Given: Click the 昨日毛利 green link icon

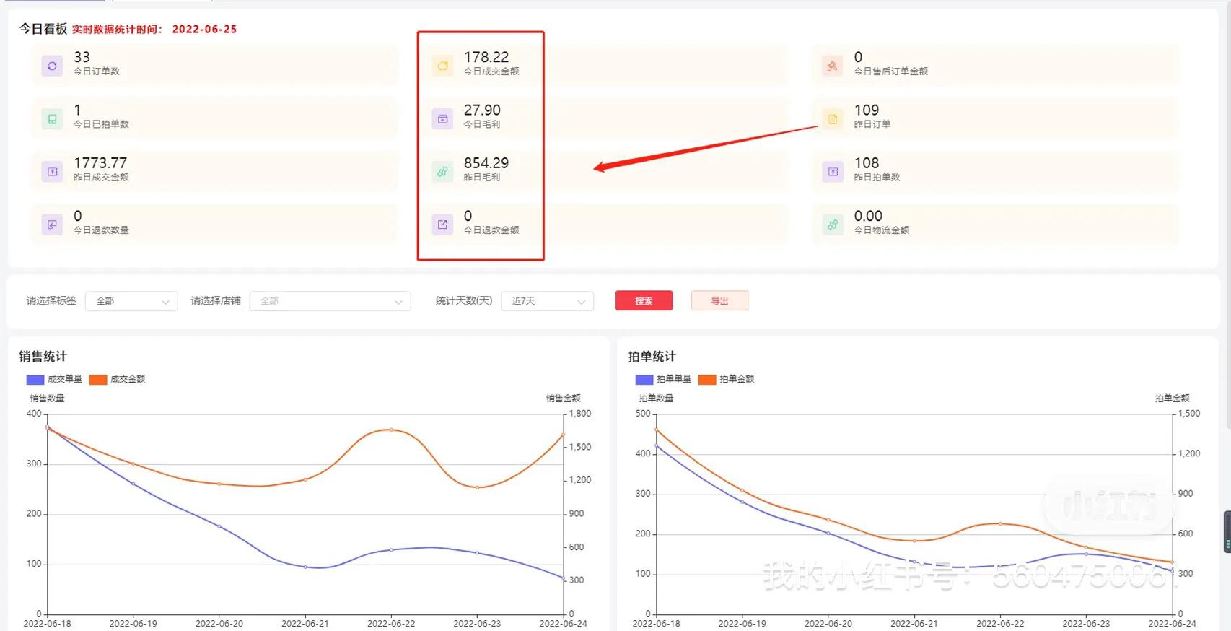Looking at the screenshot, I should pyautogui.click(x=442, y=172).
